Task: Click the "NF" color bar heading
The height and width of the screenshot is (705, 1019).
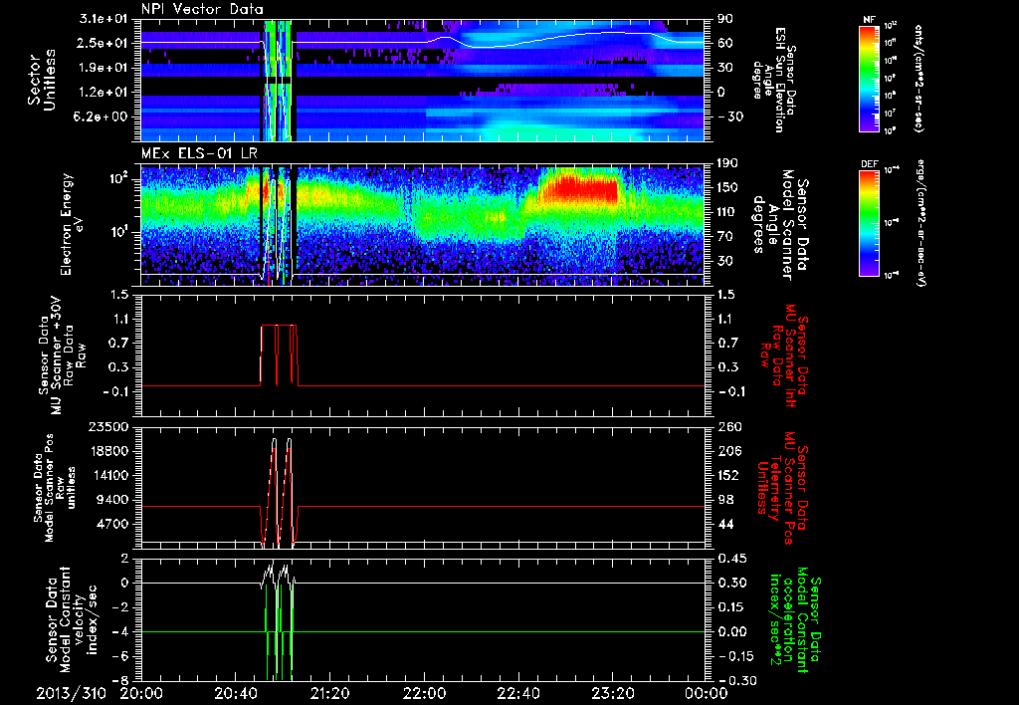Action: [x=869, y=20]
